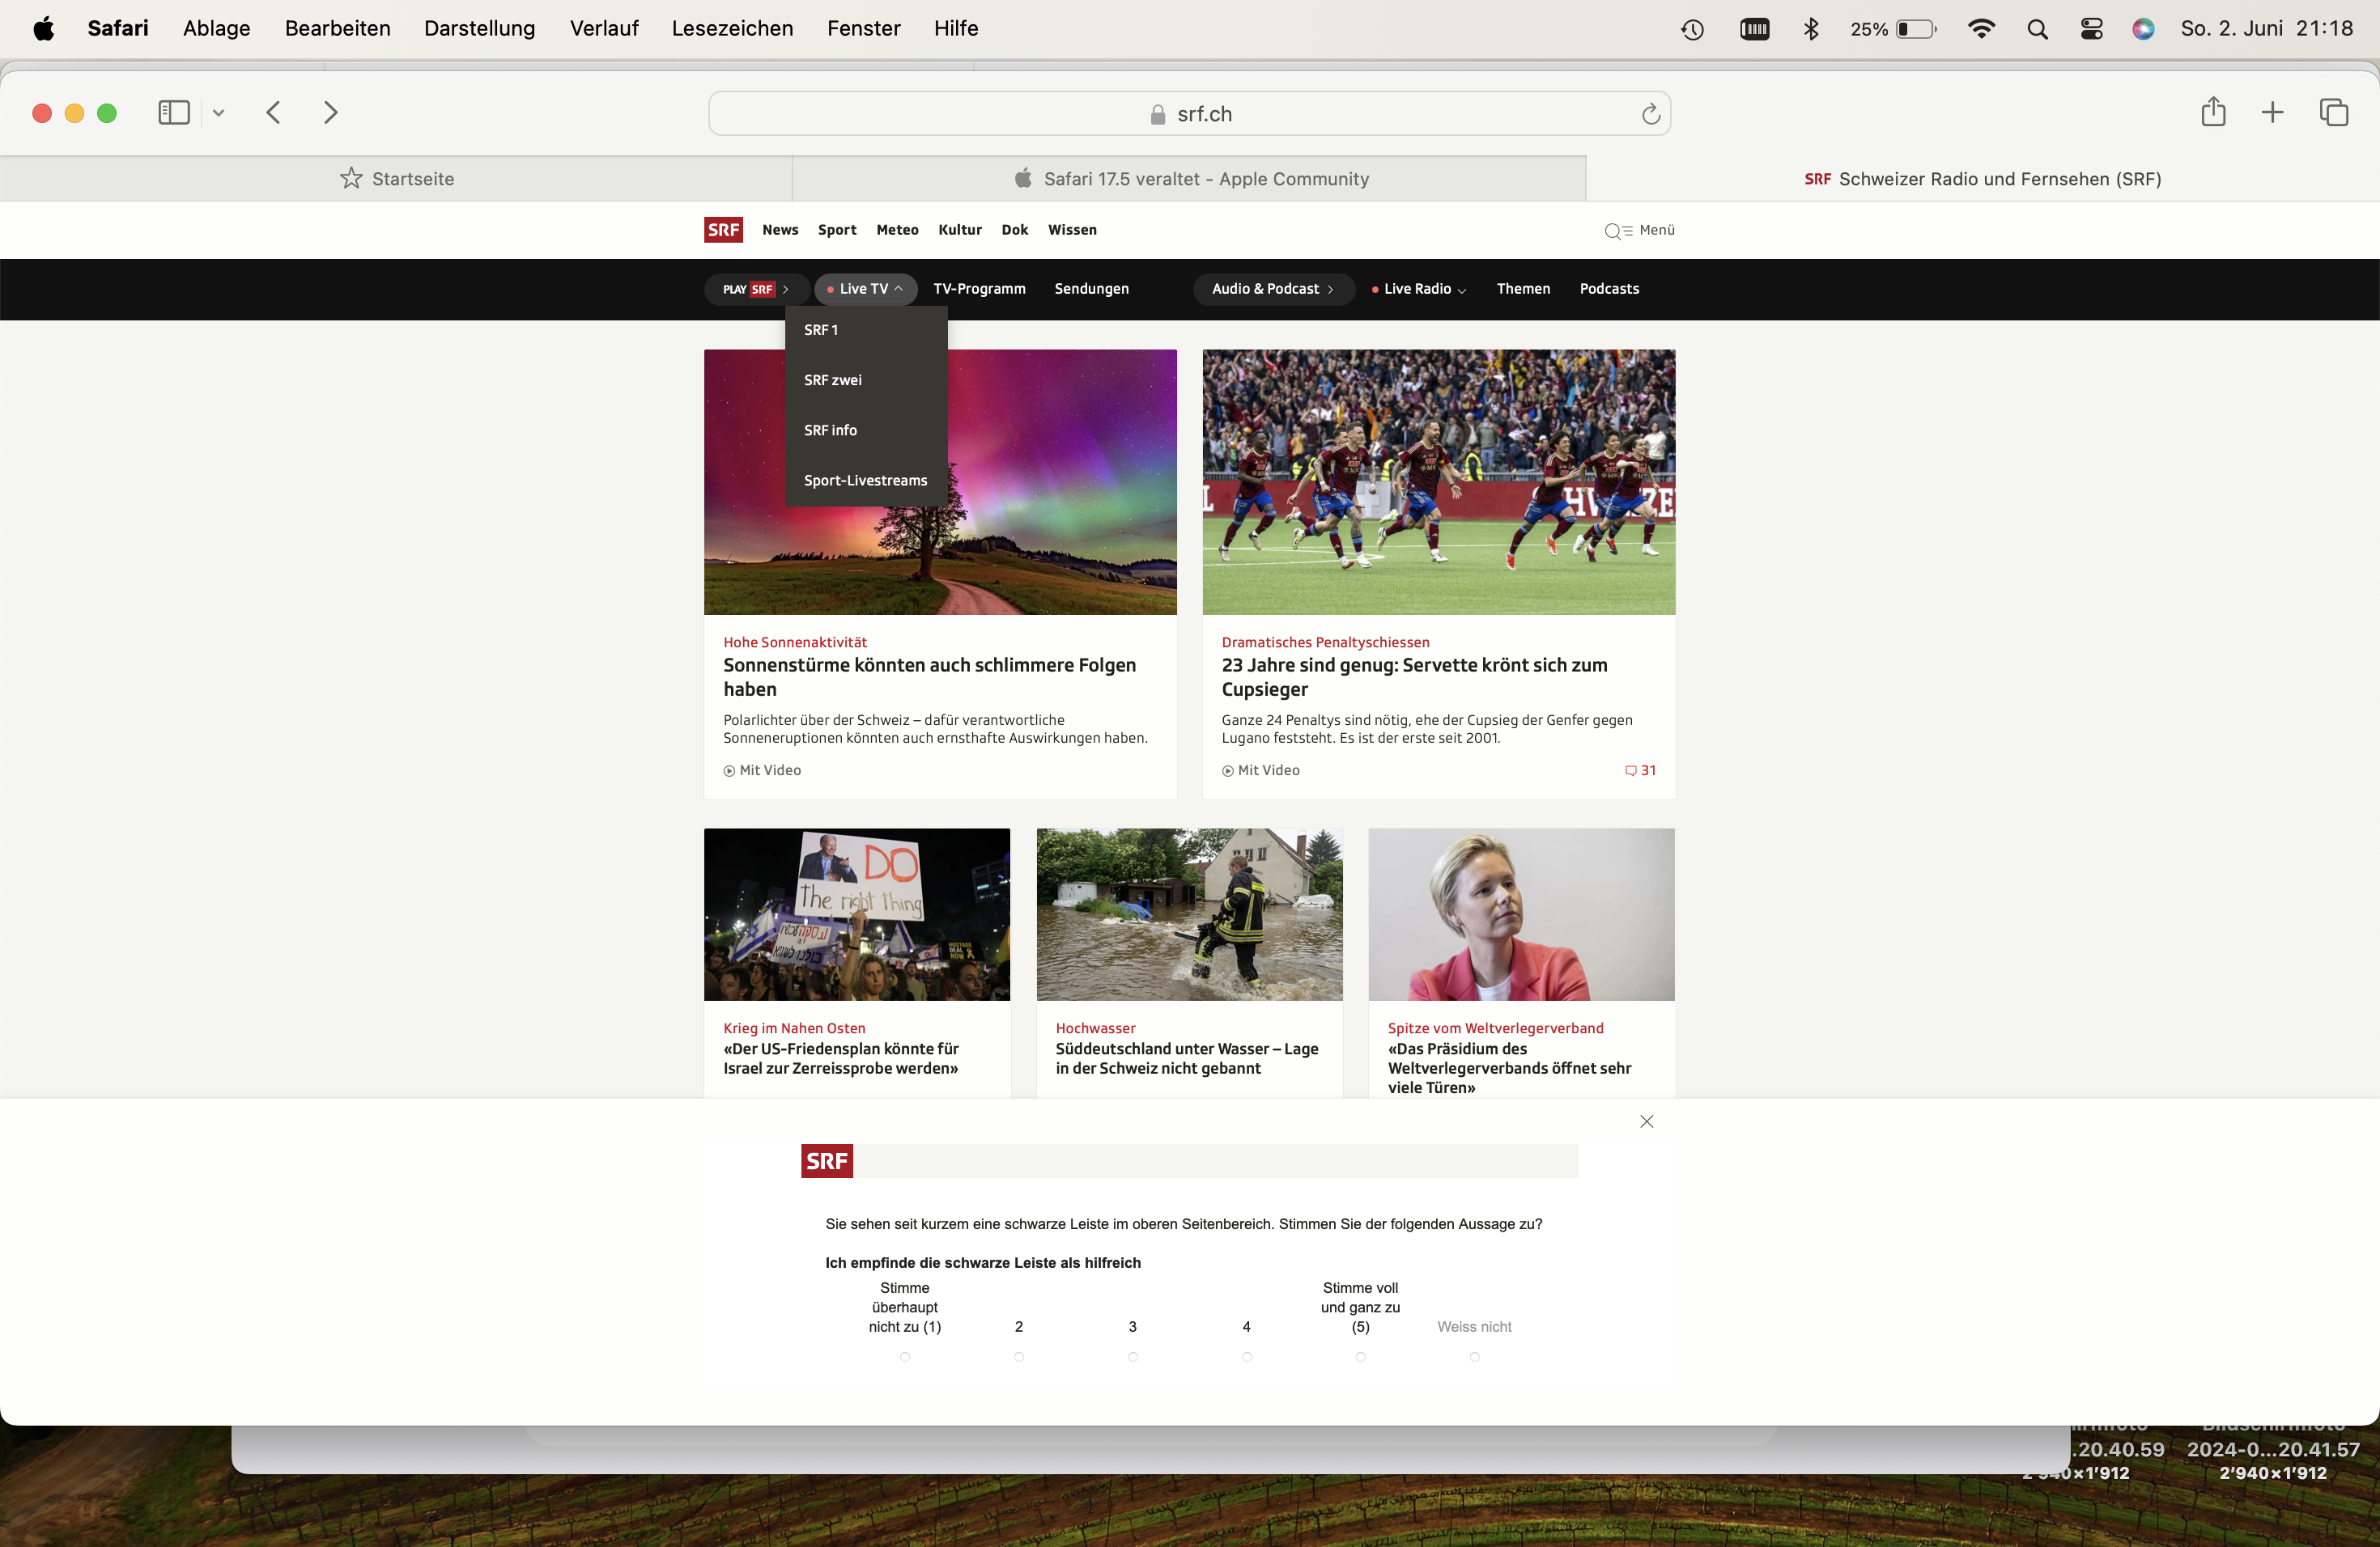Image resolution: width=2380 pixels, height=1547 pixels.
Task: Go forward with the forward arrow
Action: 331,113
